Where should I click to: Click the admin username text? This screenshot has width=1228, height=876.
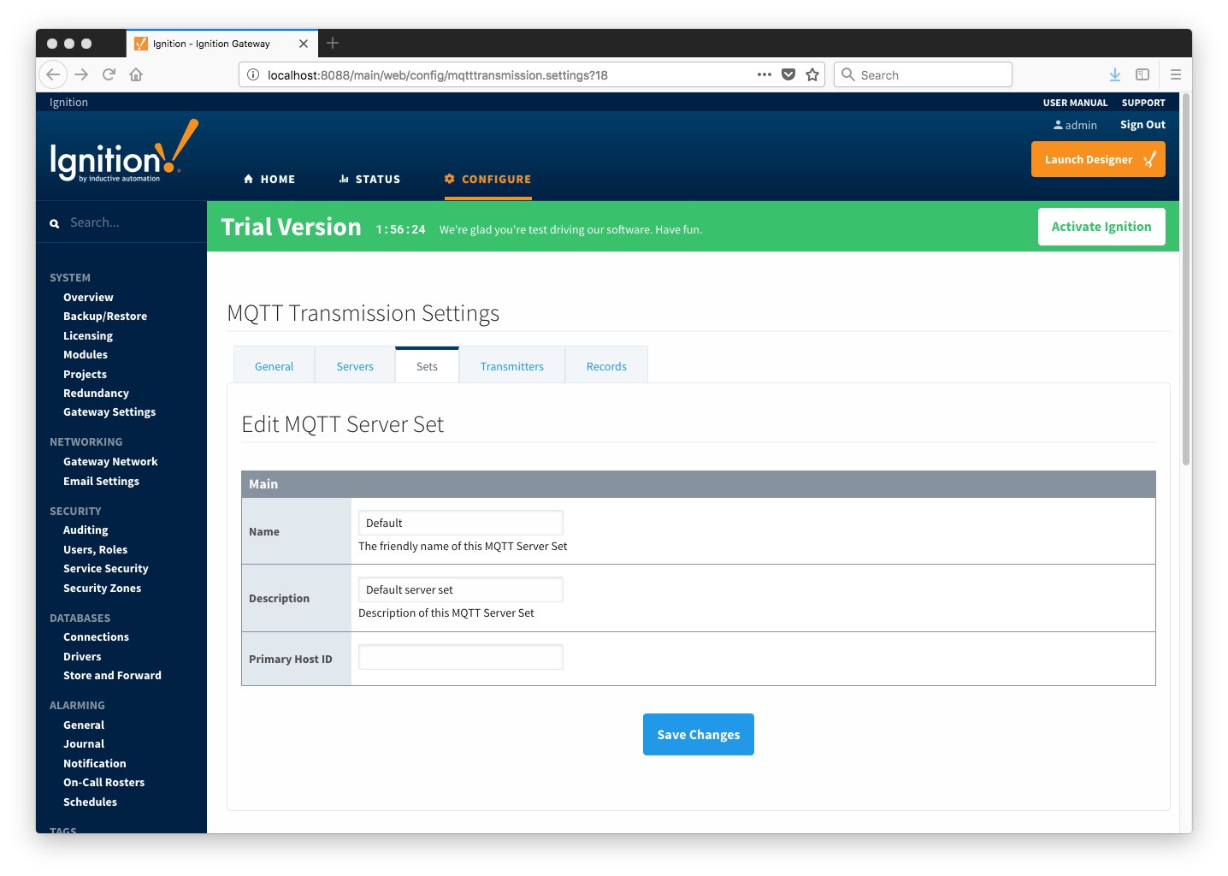pos(1081,126)
